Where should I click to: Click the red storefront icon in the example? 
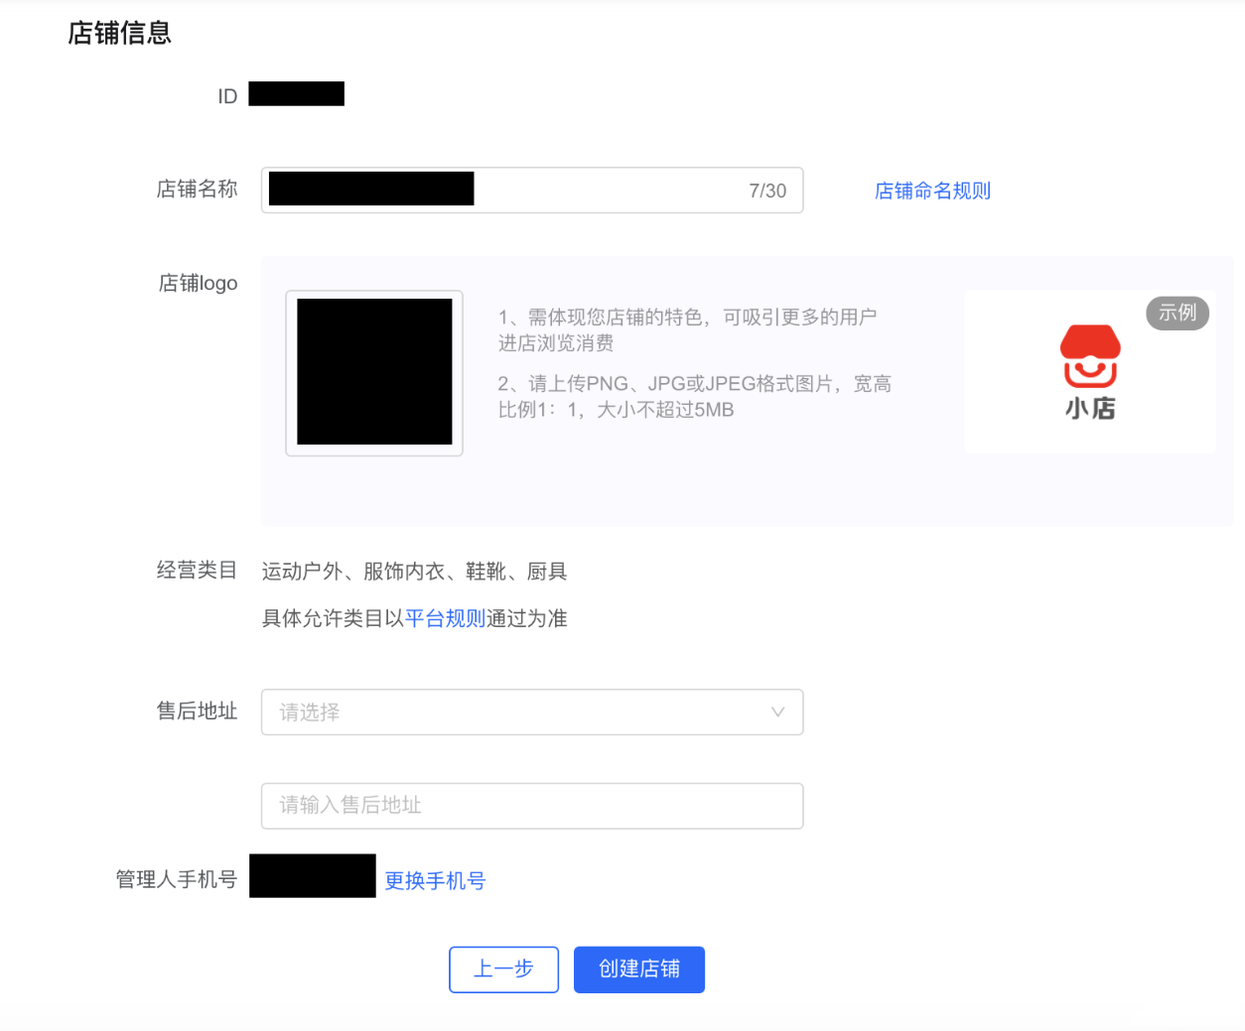[x=1089, y=357]
